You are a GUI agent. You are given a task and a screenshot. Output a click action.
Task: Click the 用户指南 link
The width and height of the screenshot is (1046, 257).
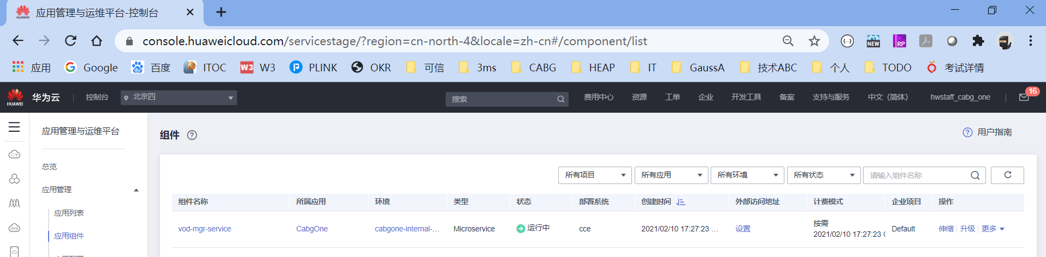click(x=994, y=132)
